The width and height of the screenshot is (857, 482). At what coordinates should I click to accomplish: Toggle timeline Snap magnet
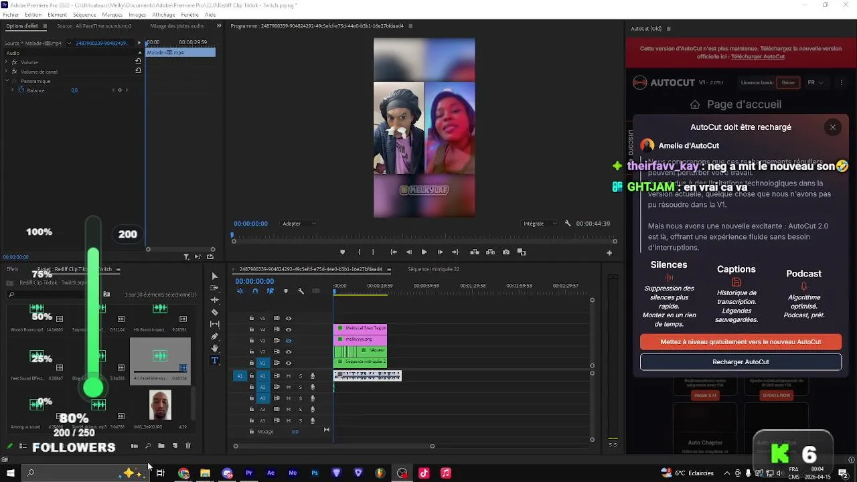tap(255, 291)
